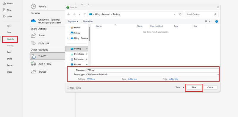Select Desktop in navigation pane

click(x=77, y=49)
